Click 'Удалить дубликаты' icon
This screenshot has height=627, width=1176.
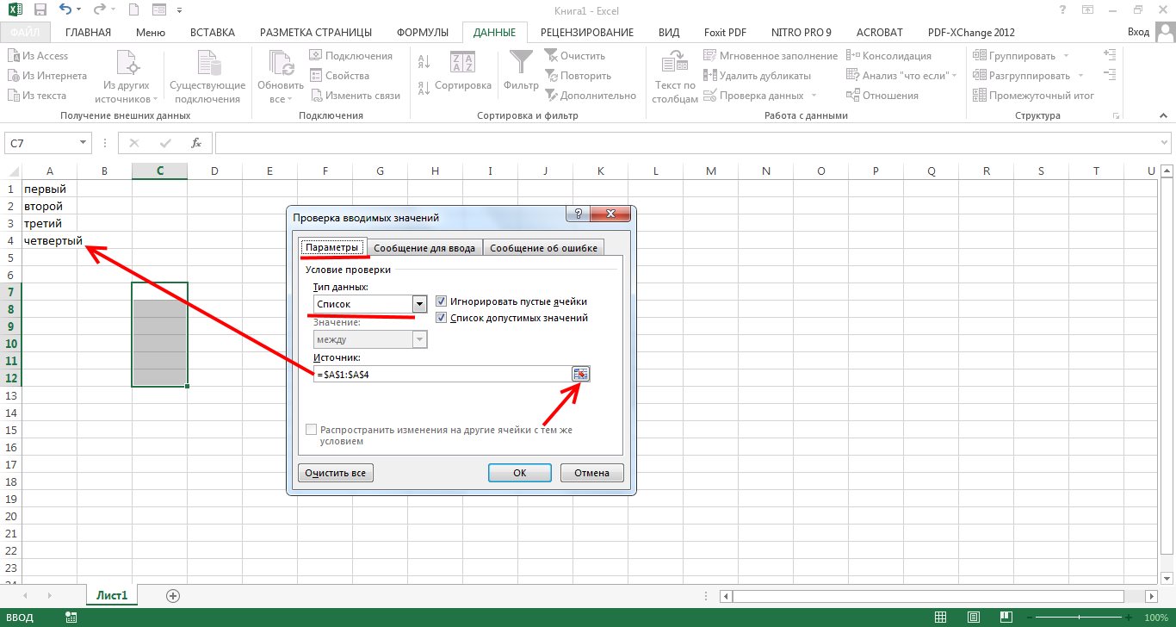(x=710, y=76)
